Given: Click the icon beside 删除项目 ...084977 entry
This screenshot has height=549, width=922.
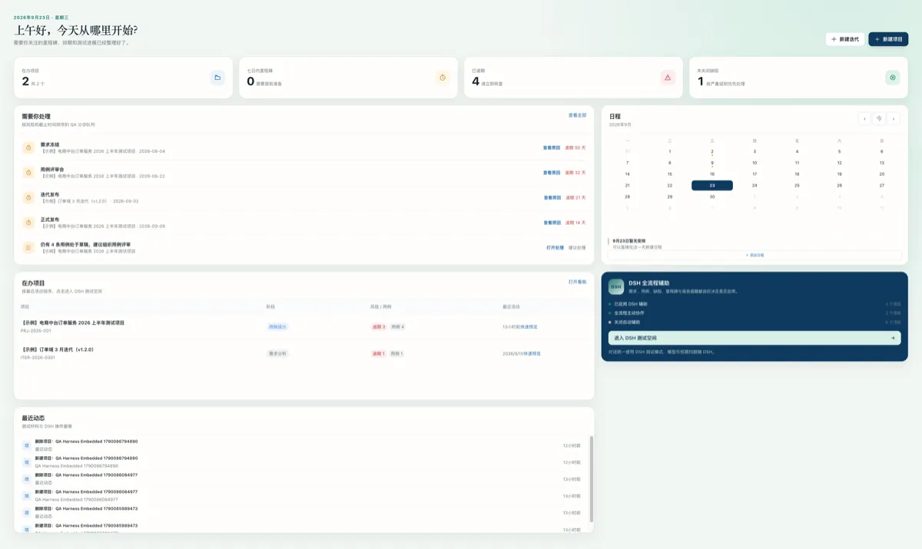Looking at the screenshot, I should click(26, 479).
